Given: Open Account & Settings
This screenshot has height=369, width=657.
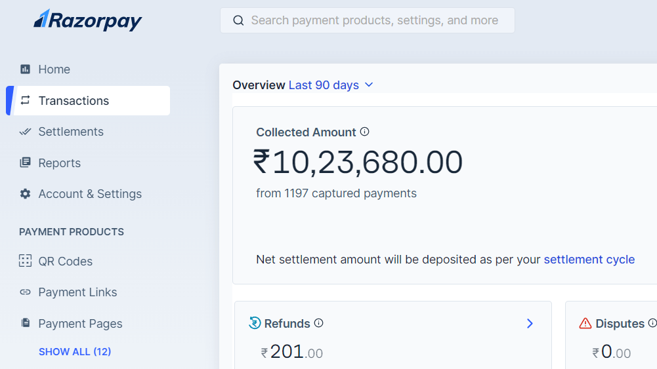Looking at the screenshot, I should tap(90, 194).
